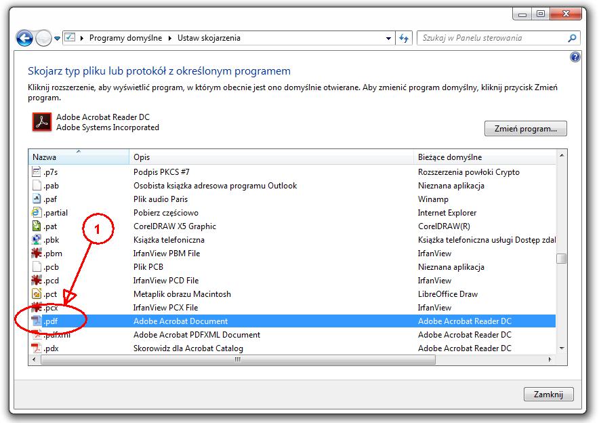Image resolution: width=599 pixels, height=423 pixels.
Task: Select the .p7s file icon
Action: 37,172
